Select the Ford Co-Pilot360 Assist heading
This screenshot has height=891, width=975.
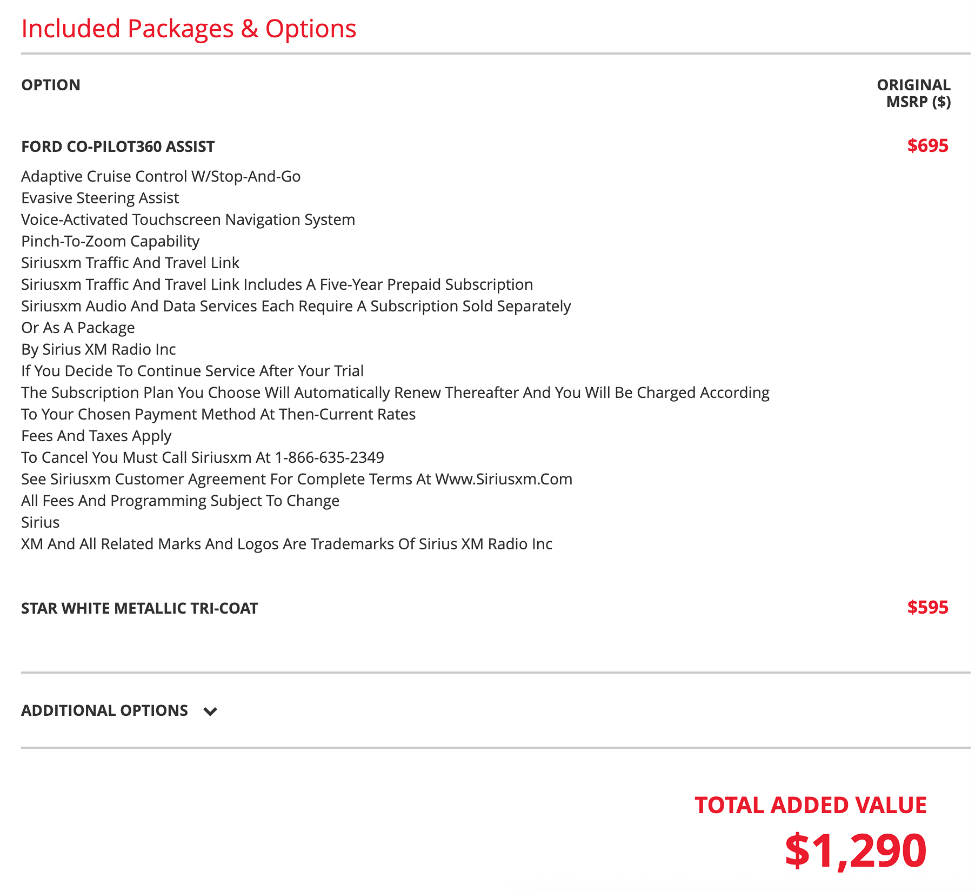click(118, 147)
